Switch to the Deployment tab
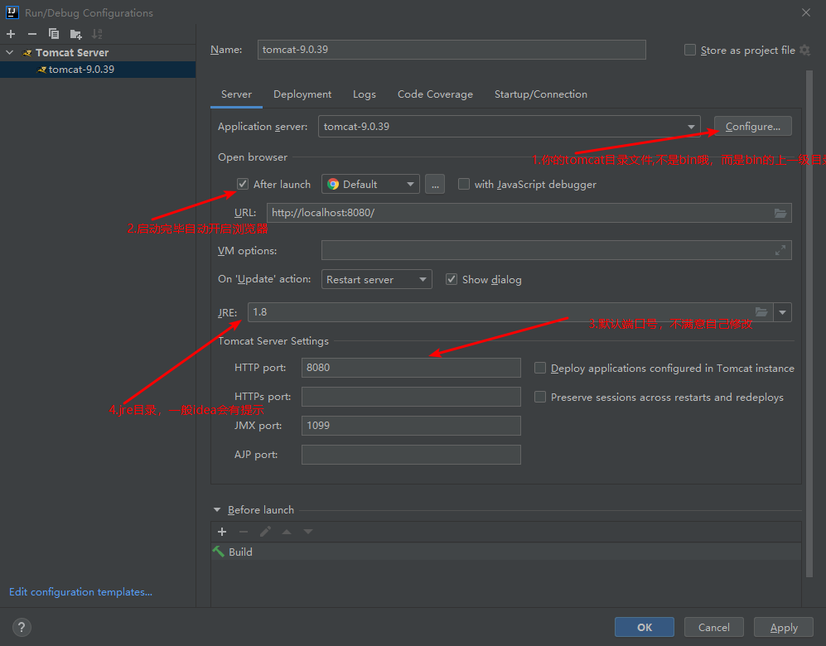This screenshot has height=646, width=826. pyautogui.click(x=302, y=94)
